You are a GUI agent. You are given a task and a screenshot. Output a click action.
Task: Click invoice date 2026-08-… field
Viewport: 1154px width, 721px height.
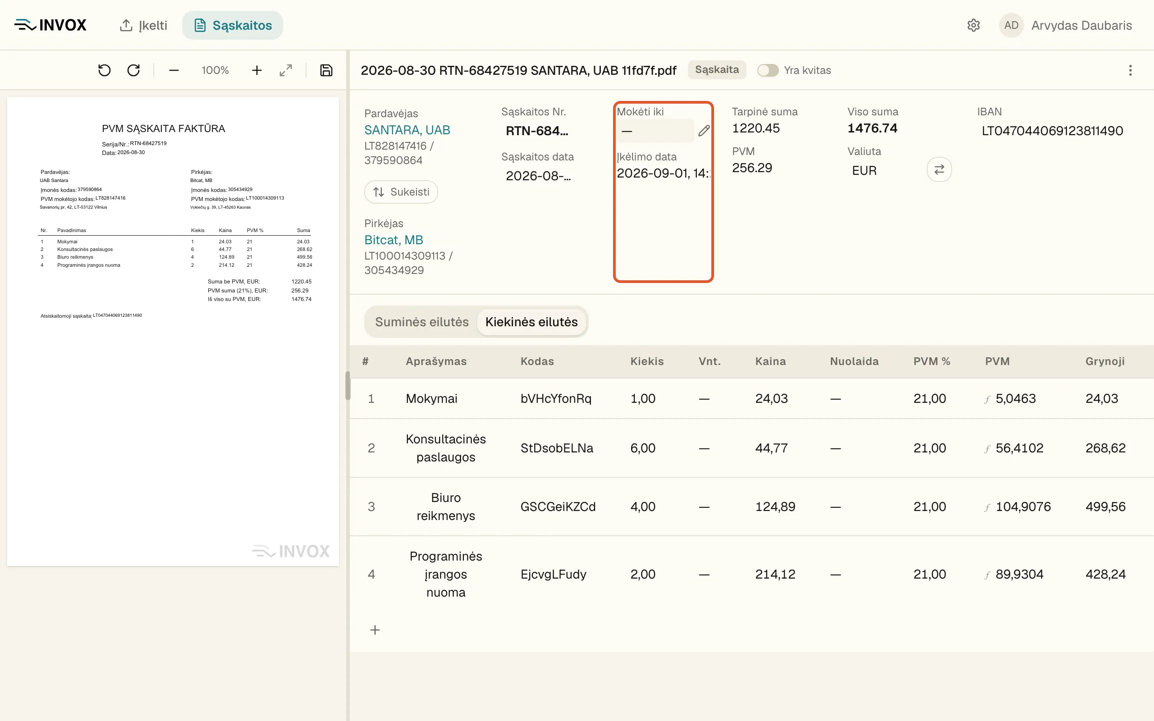[x=538, y=176]
